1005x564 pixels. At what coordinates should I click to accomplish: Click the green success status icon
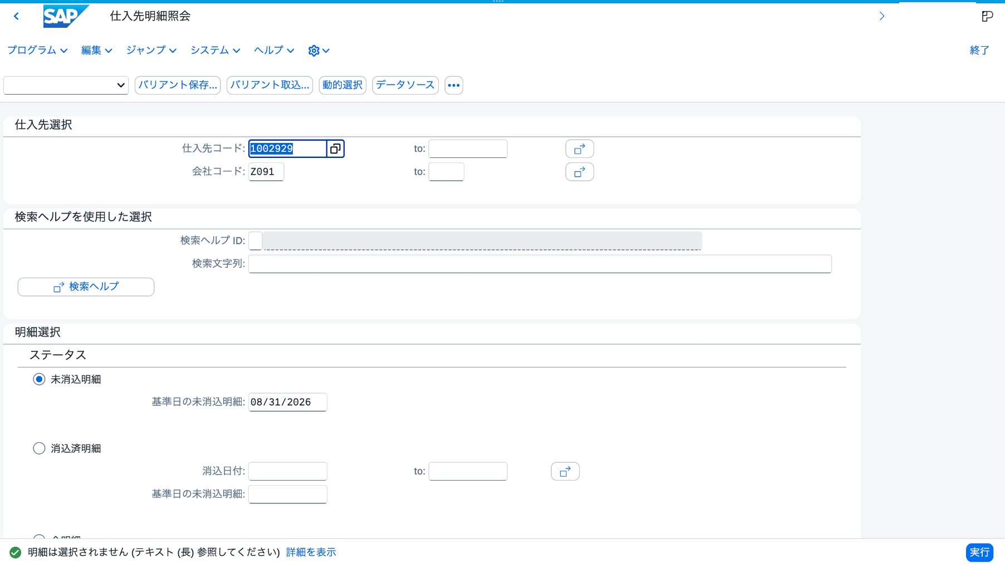(x=16, y=552)
